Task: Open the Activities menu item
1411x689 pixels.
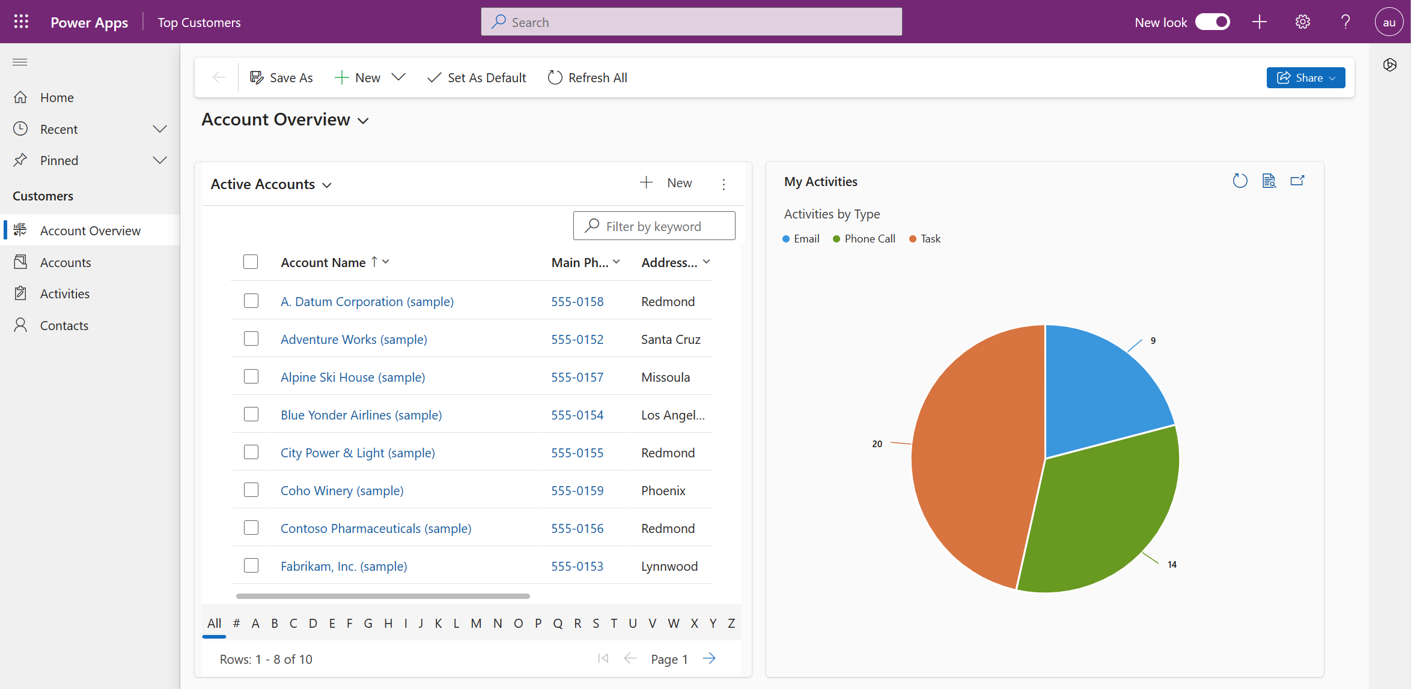Action: pyautogui.click(x=65, y=292)
